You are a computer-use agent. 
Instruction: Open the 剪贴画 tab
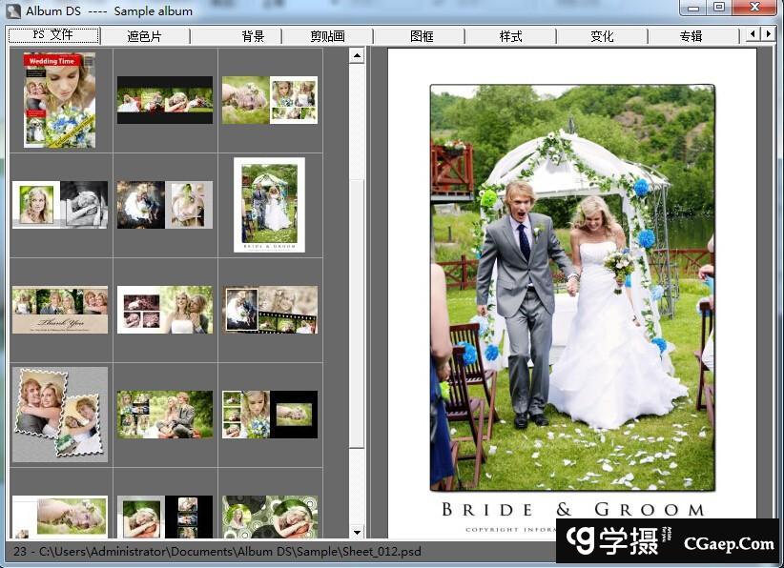tap(327, 36)
